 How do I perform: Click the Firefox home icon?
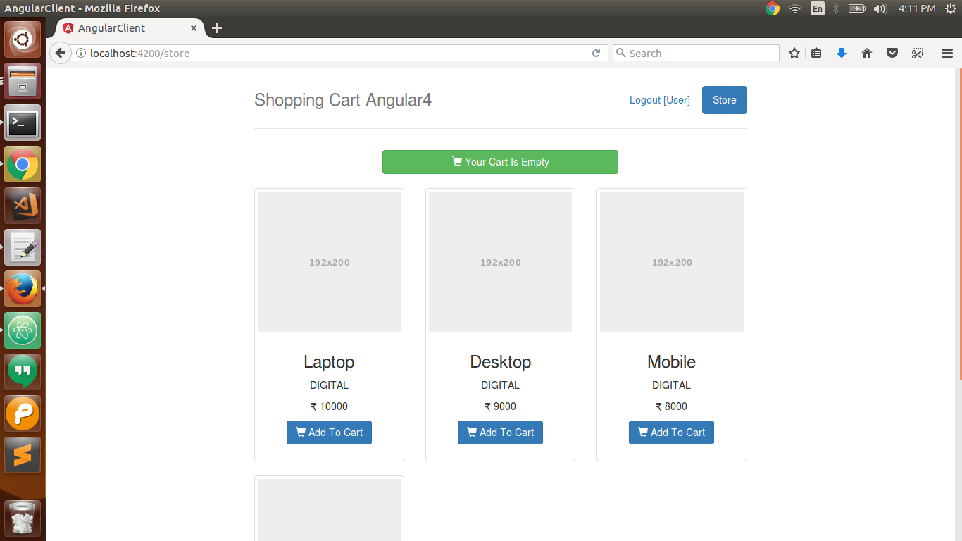click(x=867, y=53)
